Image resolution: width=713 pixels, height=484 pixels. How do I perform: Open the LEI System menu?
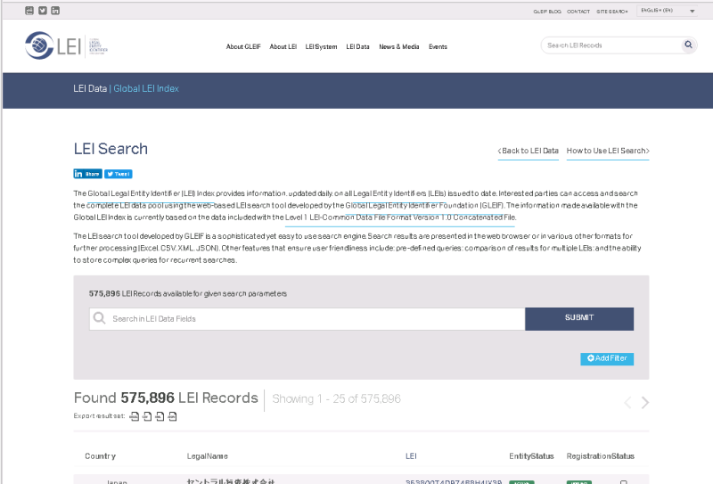click(321, 46)
